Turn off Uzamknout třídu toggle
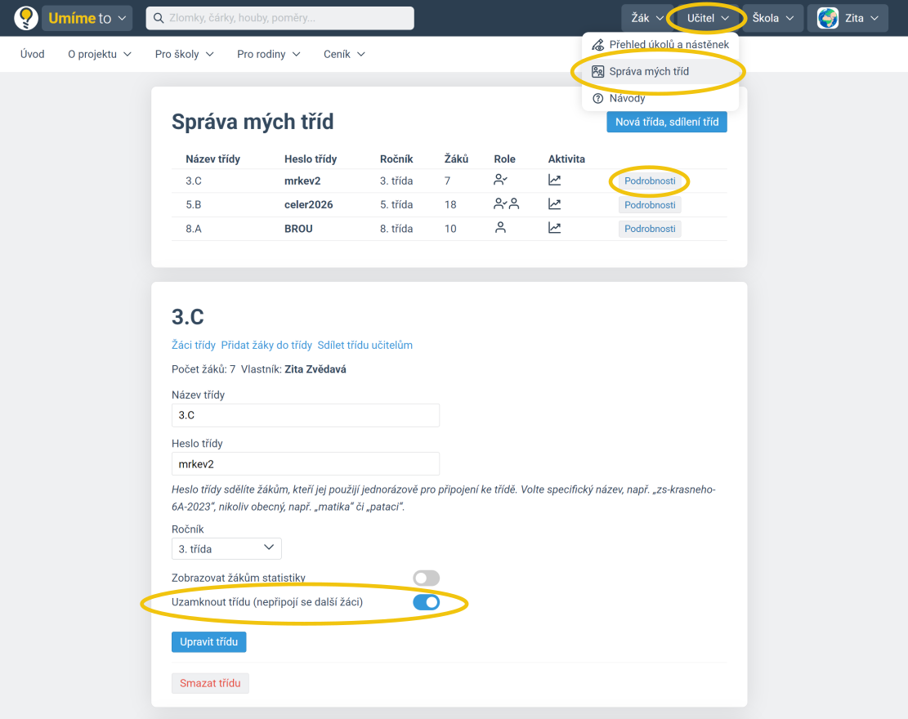Viewport: 908px width, 719px height. click(426, 603)
